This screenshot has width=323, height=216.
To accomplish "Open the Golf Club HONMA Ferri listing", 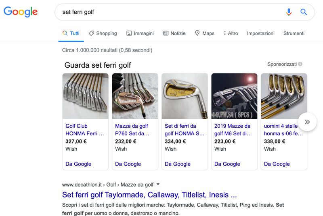I will [x=85, y=129].
